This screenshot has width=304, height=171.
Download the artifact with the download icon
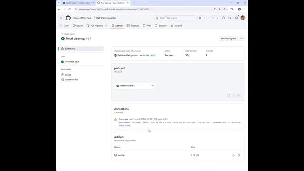pos(233,155)
